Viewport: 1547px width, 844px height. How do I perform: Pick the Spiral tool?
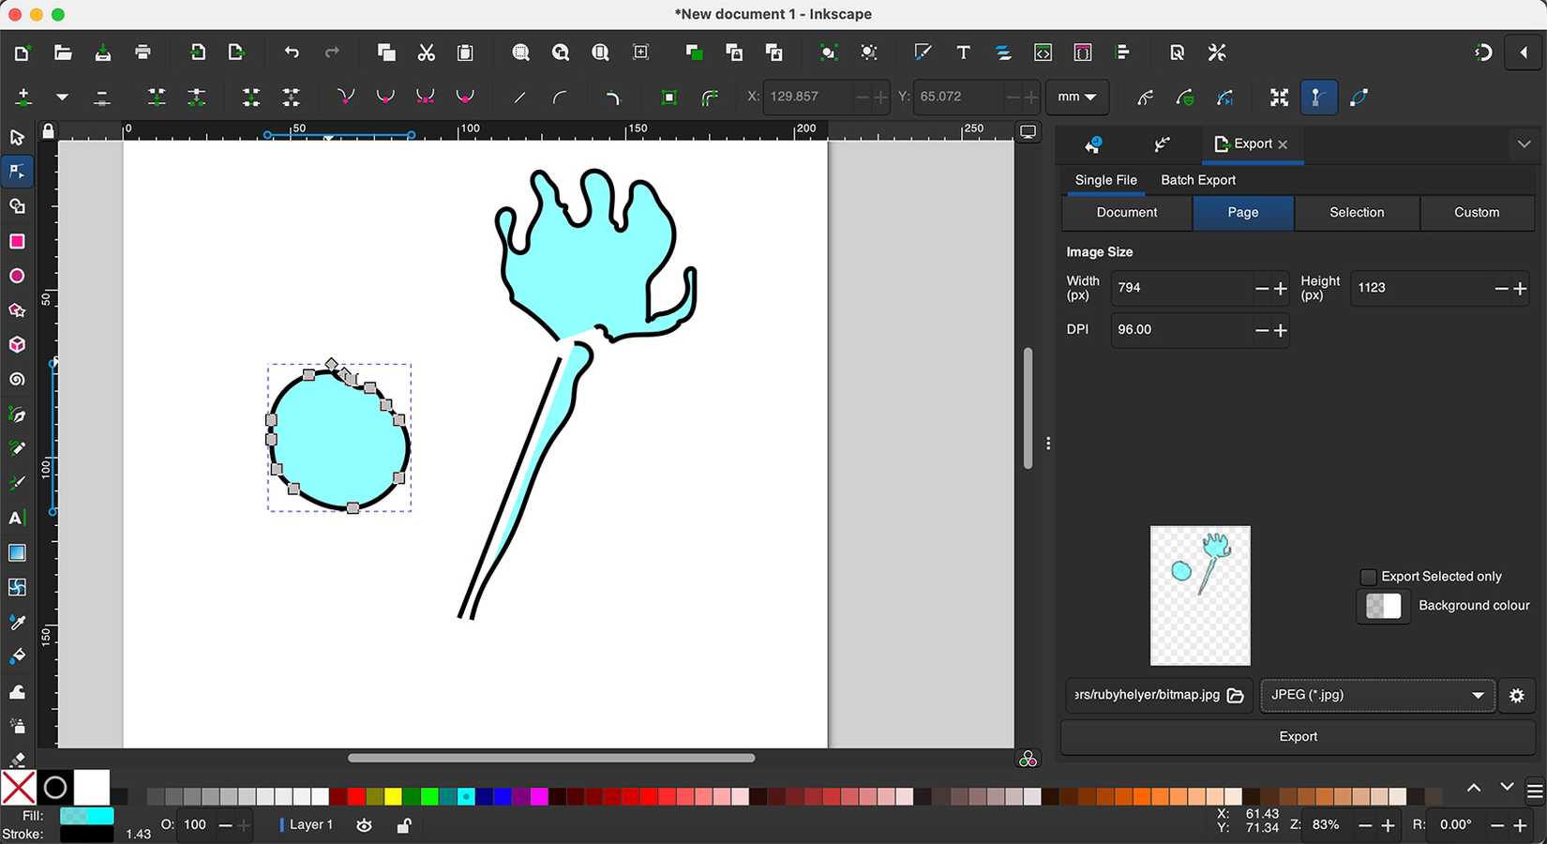(x=17, y=379)
